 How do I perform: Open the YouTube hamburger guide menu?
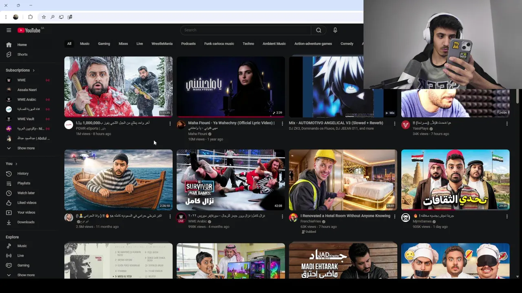coord(9,30)
